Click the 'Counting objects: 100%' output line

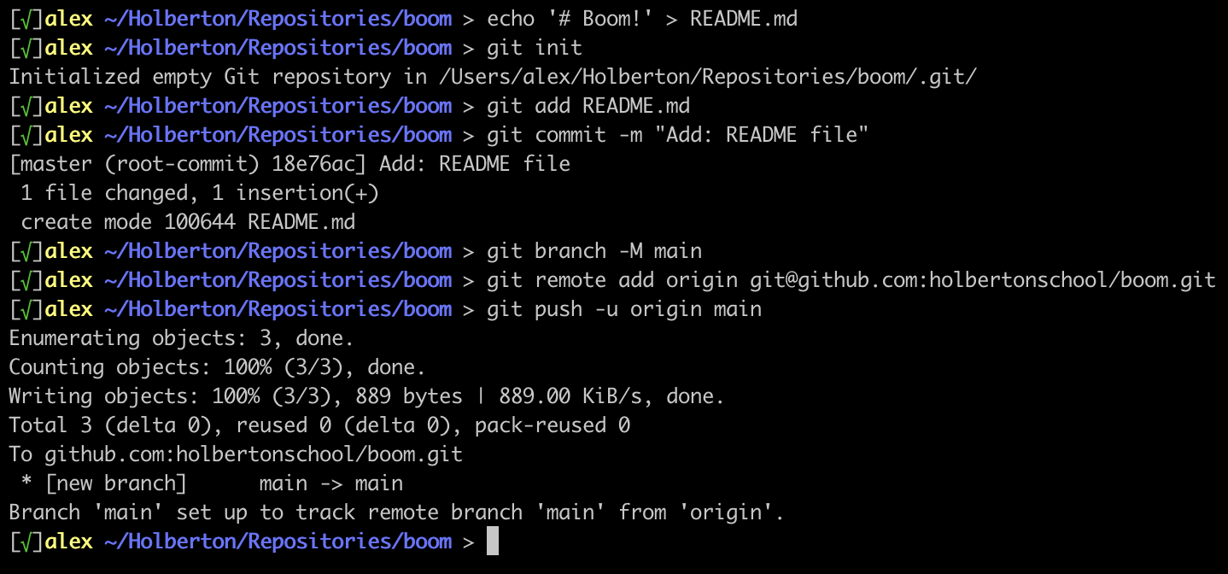click(x=217, y=367)
